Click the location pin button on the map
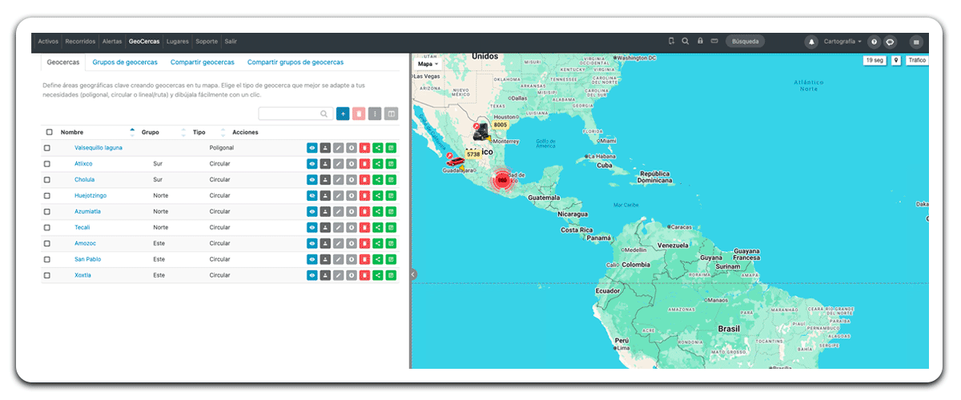 (896, 60)
